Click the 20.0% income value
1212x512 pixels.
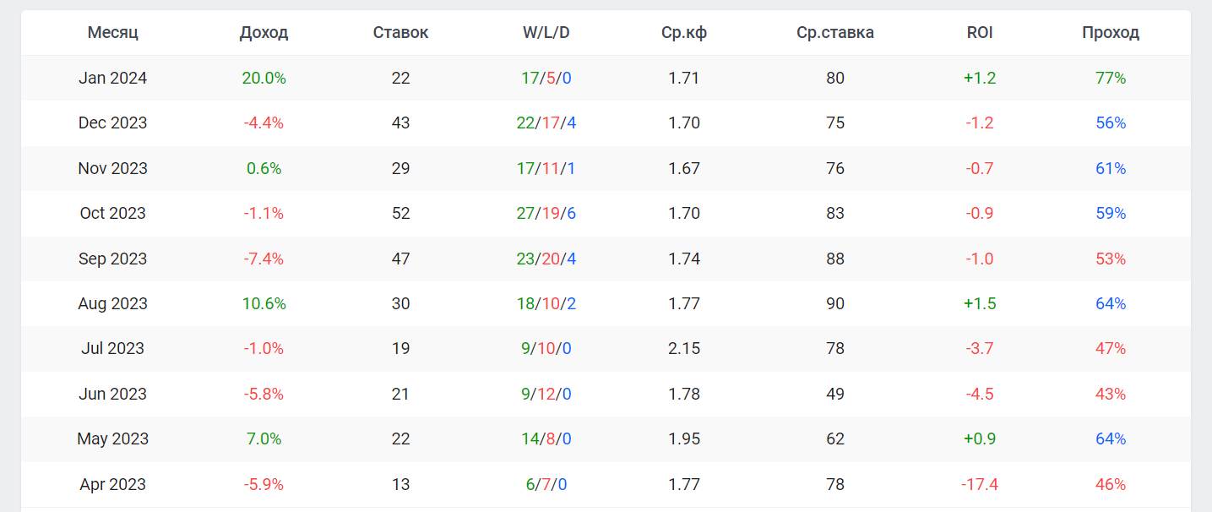[x=264, y=79]
